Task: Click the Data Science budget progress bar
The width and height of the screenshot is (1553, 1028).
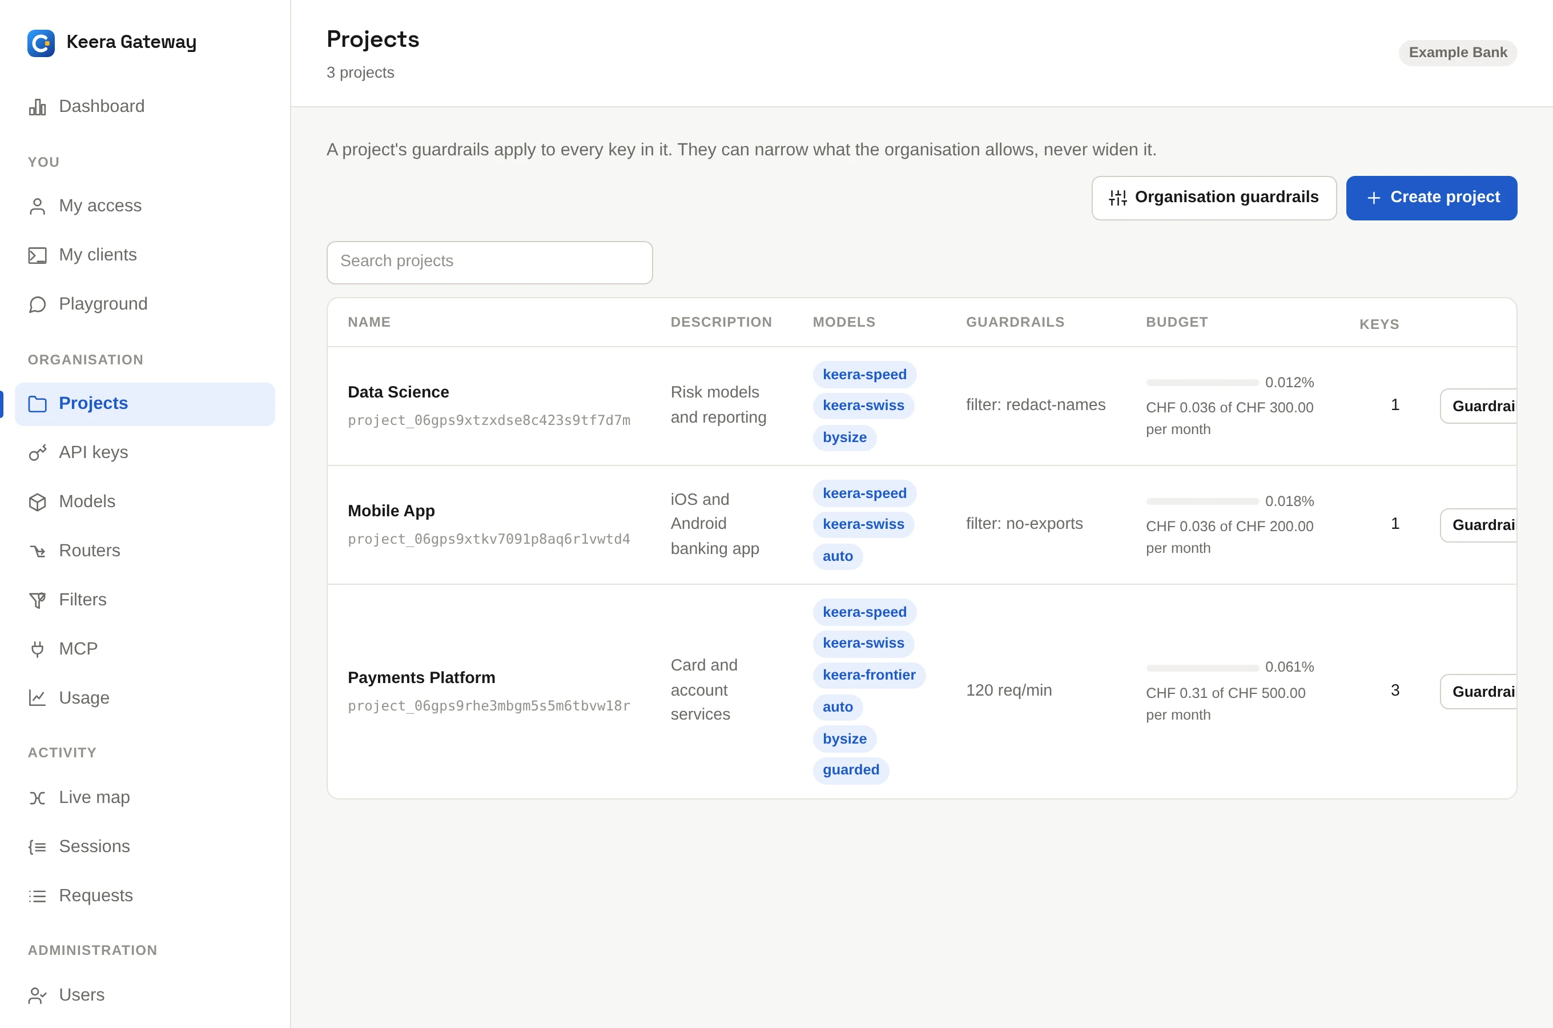Action: [1202, 383]
